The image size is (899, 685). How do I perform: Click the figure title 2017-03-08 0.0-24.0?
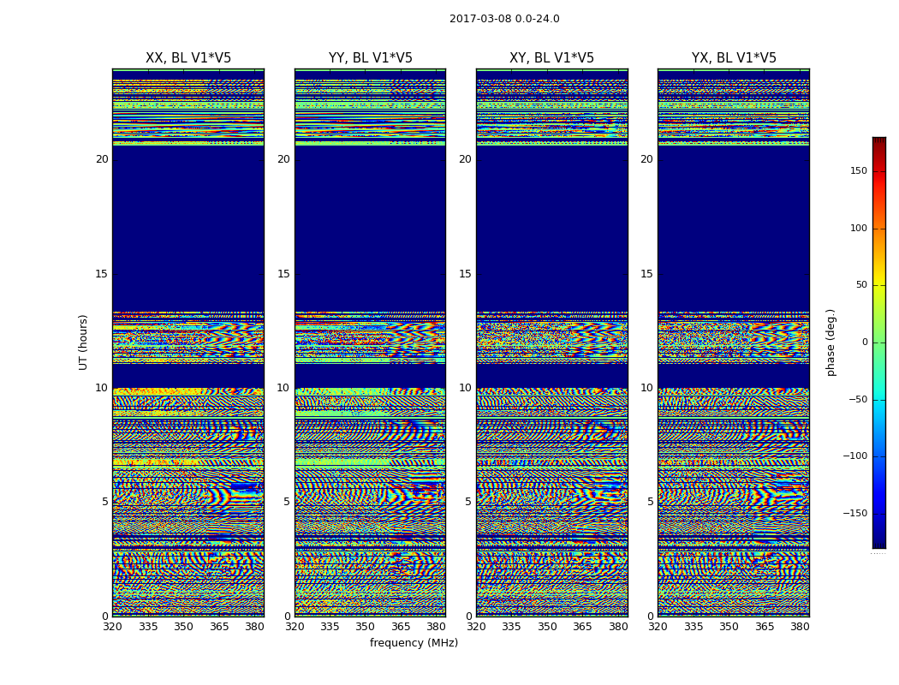tap(504, 18)
